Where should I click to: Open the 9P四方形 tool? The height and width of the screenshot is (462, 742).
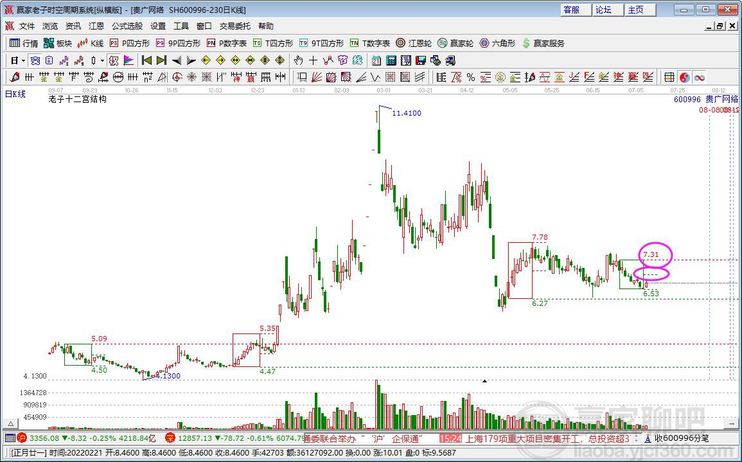pos(178,44)
